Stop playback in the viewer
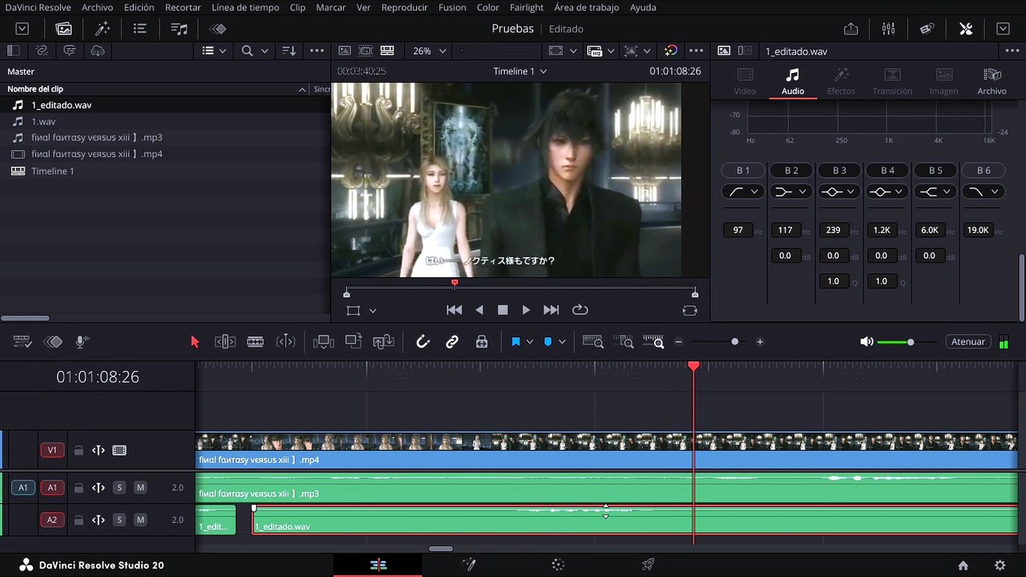The width and height of the screenshot is (1026, 577). click(503, 310)
